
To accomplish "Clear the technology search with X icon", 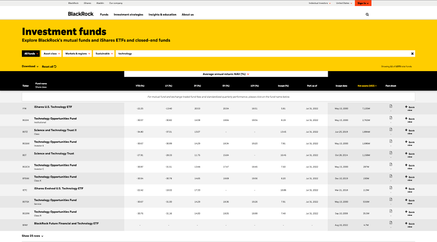I will (x=412, y=54).
